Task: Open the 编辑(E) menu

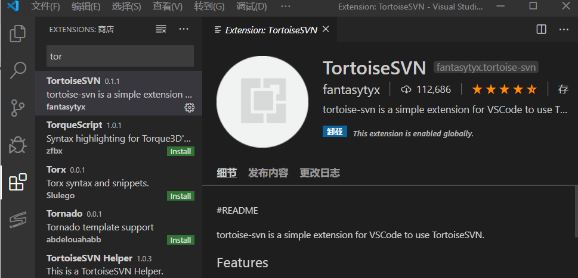Action: (x=86, y=7)
